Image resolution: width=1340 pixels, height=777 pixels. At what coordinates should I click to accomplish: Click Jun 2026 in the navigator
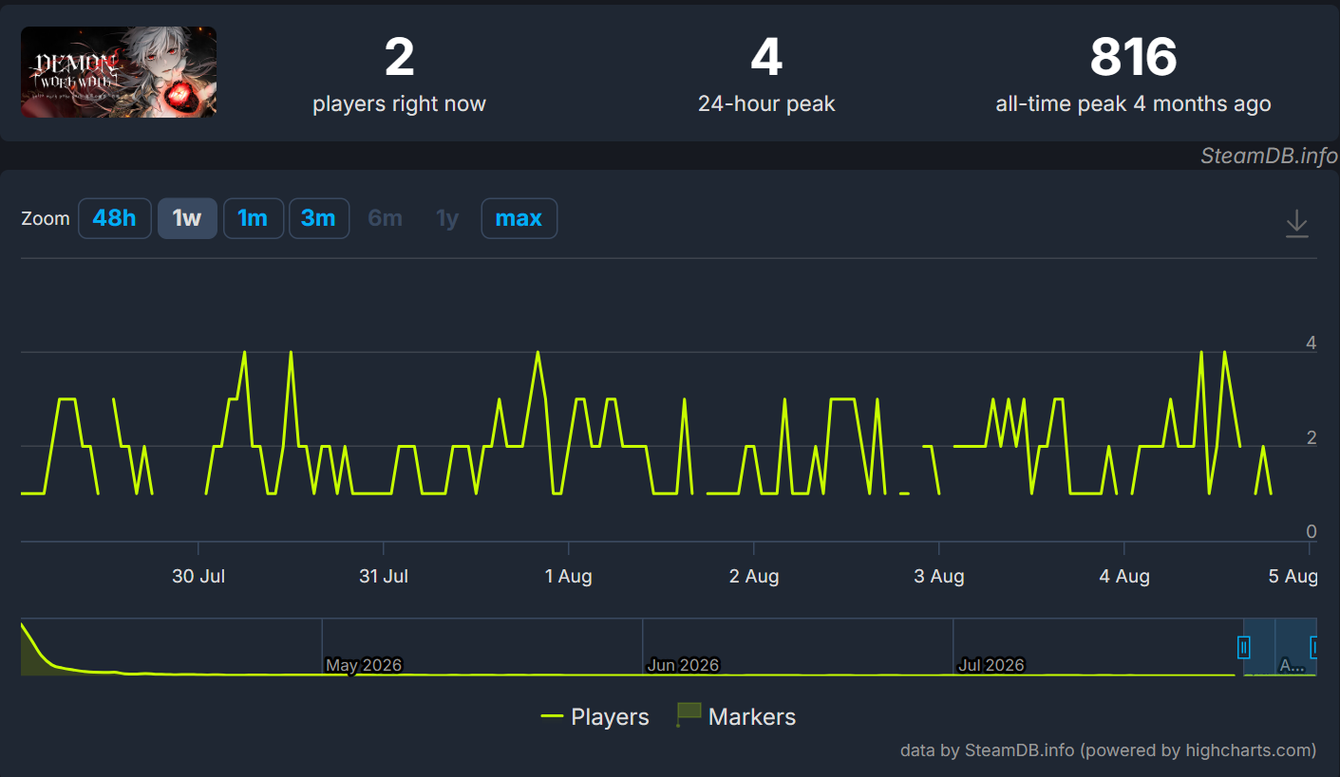(683, 665)
